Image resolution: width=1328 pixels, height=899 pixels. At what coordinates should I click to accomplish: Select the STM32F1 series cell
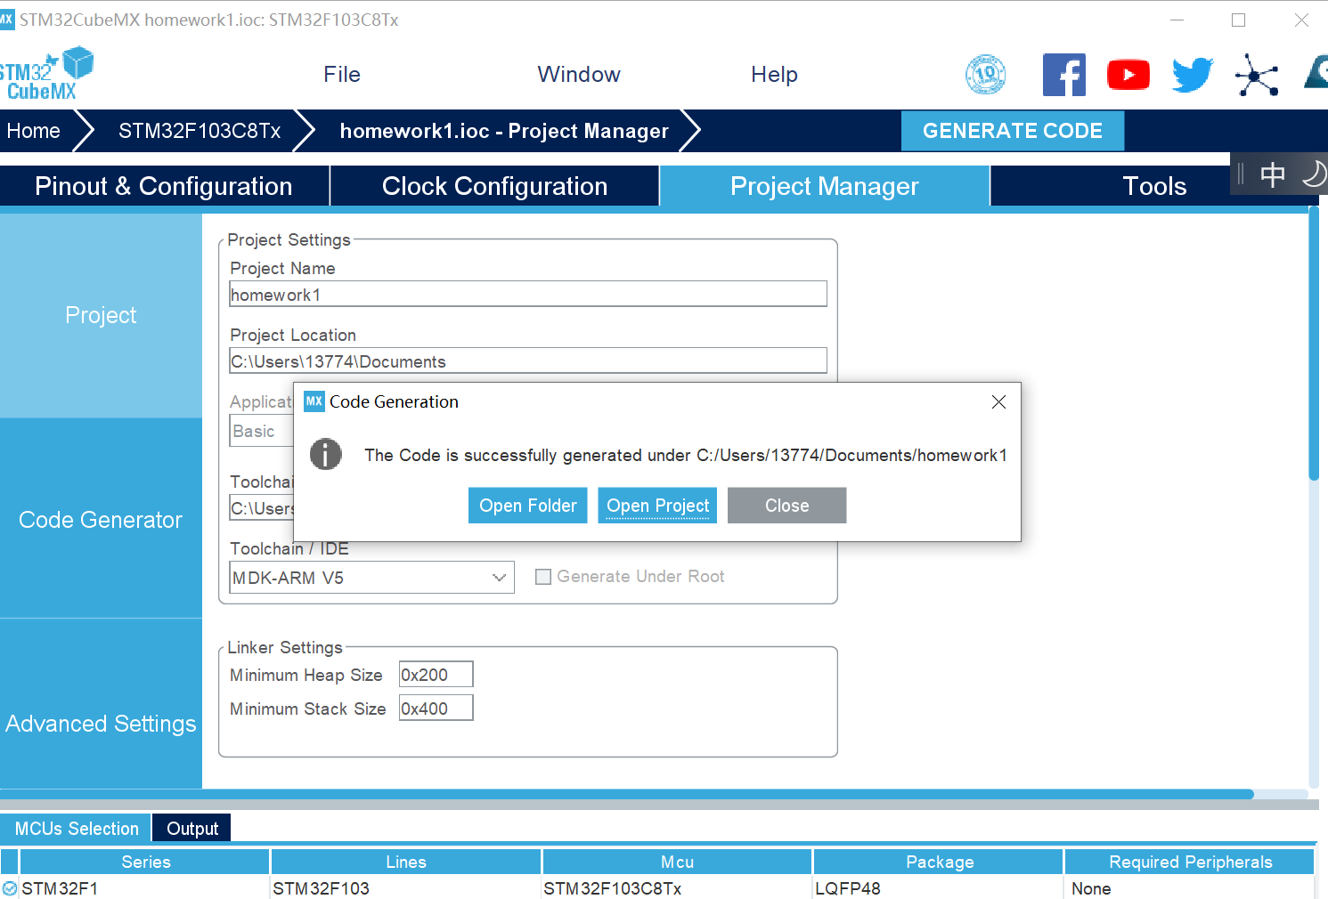[x=145, y=888]
